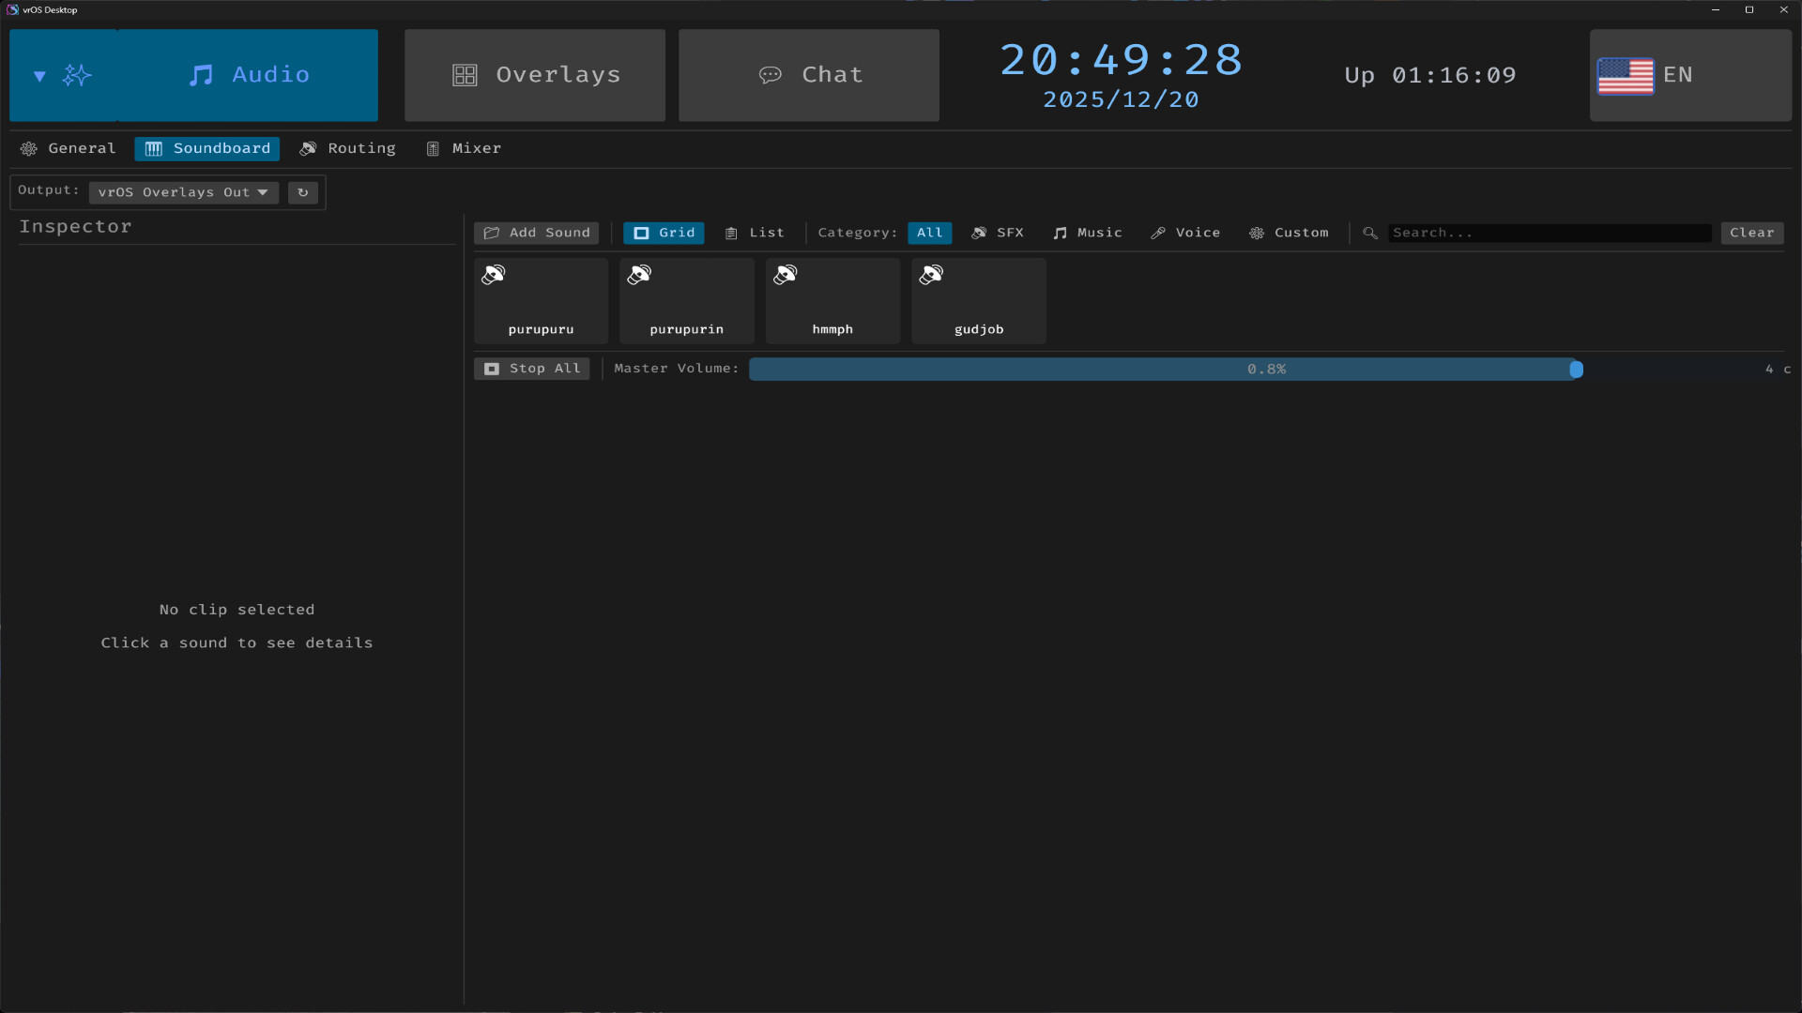Expand the dropdown arrow in the sparkle panel
1802x1013 pixels.
pos(39,75)
